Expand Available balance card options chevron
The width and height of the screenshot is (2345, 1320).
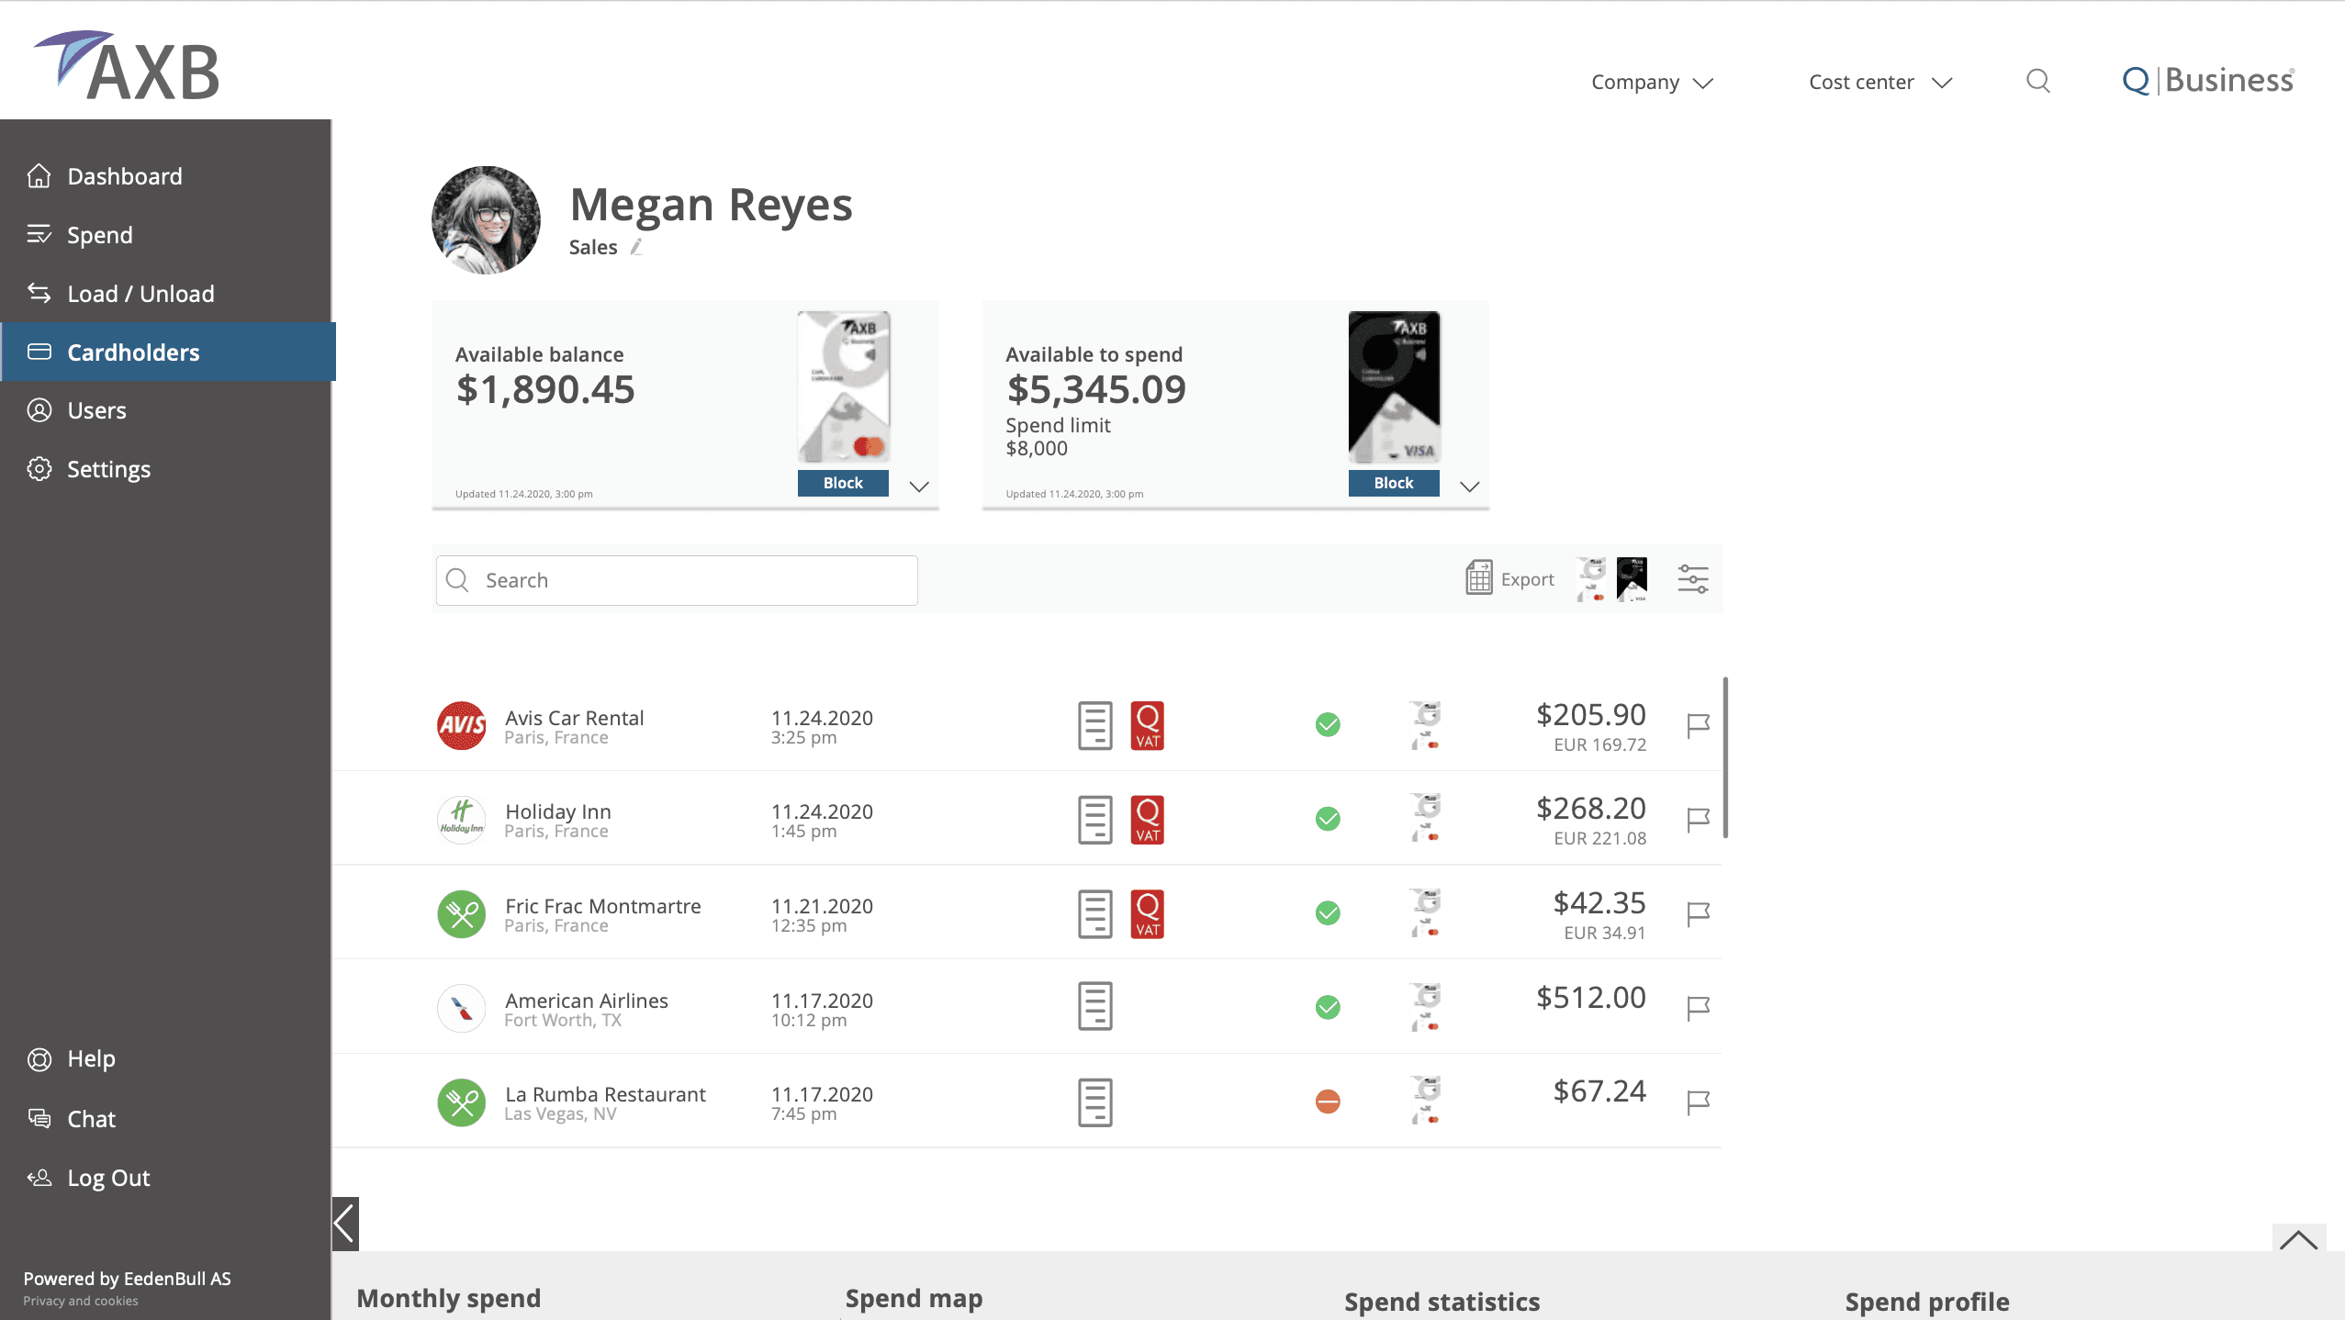coord(919,487)
